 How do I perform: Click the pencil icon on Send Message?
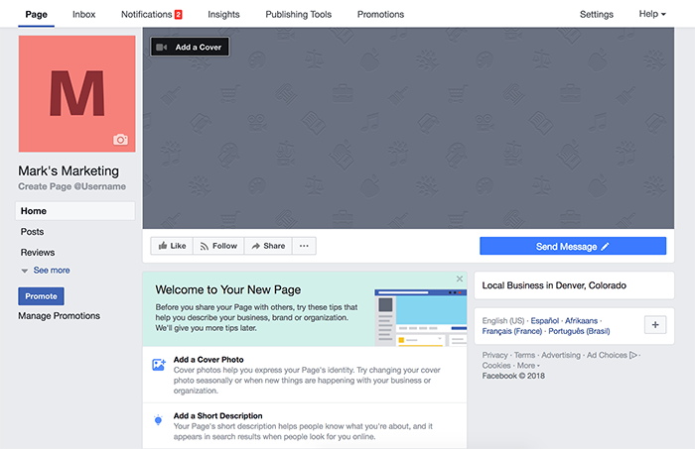click(x=605, y=247)
